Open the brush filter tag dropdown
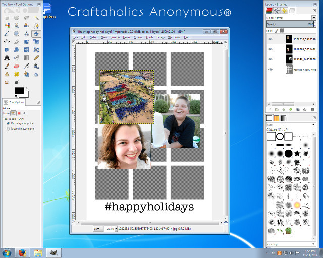 coord(314,125)
